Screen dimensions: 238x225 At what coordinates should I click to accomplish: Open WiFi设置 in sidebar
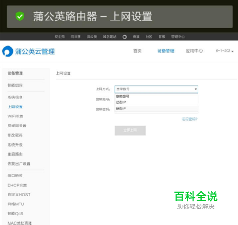coord(15,116)
